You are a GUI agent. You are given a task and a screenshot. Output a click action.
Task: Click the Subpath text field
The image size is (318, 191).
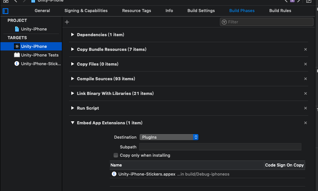coord(220,147)
